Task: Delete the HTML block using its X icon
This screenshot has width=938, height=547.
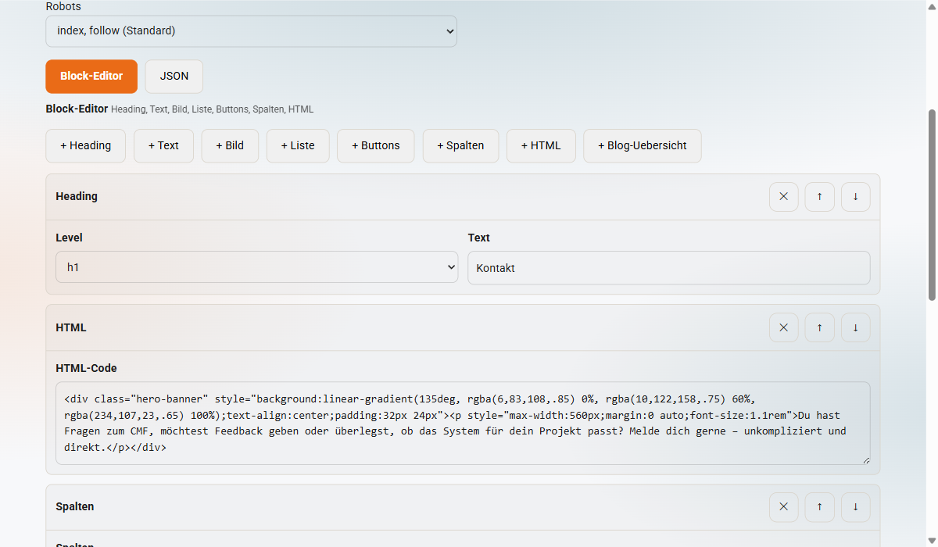Action: tap(783, 327)
